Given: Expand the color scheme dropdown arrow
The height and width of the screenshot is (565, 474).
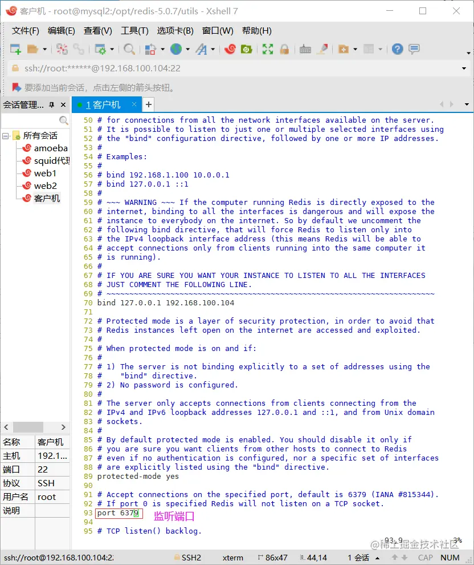Looking at the screenshot, I should point(162,49).
